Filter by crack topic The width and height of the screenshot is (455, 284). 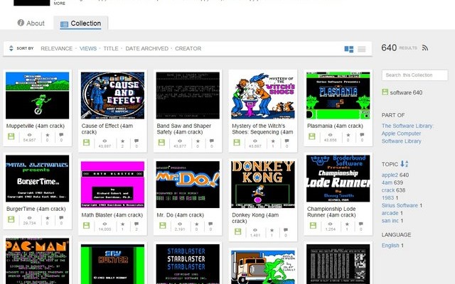point(388,190)
